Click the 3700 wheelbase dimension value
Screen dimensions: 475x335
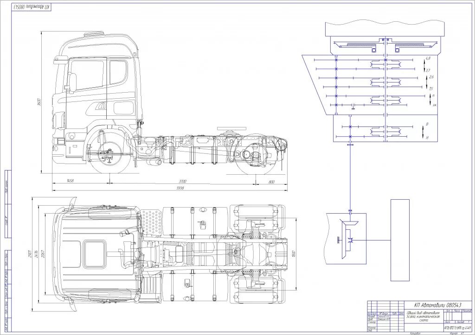(x=182, y=181)
